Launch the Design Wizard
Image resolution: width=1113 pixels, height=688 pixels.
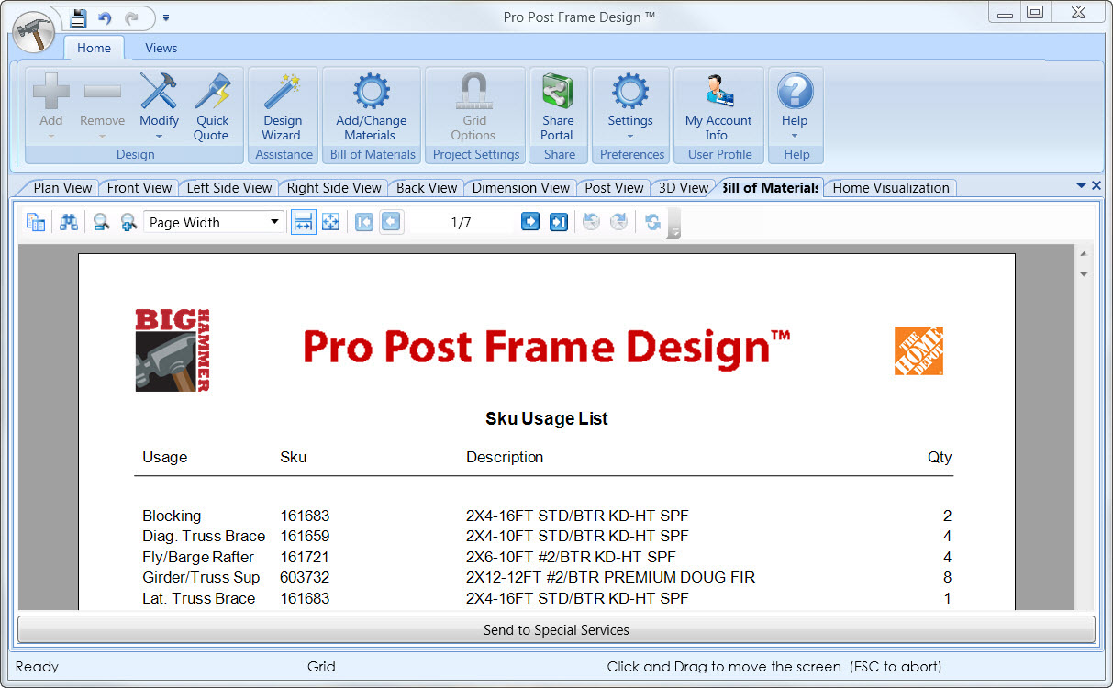(x=283, y=107)
